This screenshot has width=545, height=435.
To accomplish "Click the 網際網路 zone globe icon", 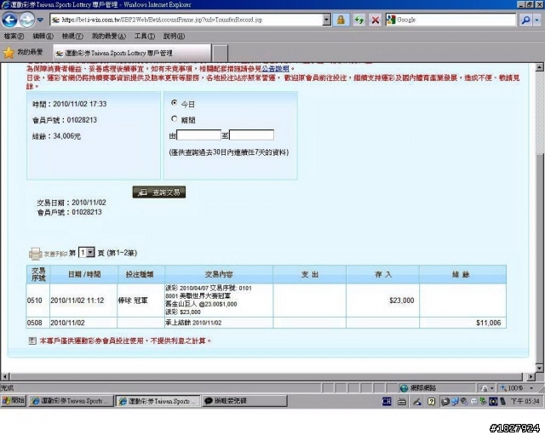I will [x=404, y=387].
